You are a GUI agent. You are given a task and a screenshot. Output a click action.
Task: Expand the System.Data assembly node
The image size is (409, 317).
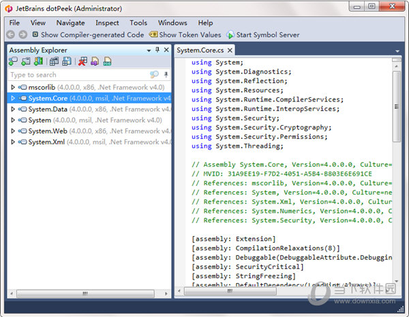tap(13, 109)
